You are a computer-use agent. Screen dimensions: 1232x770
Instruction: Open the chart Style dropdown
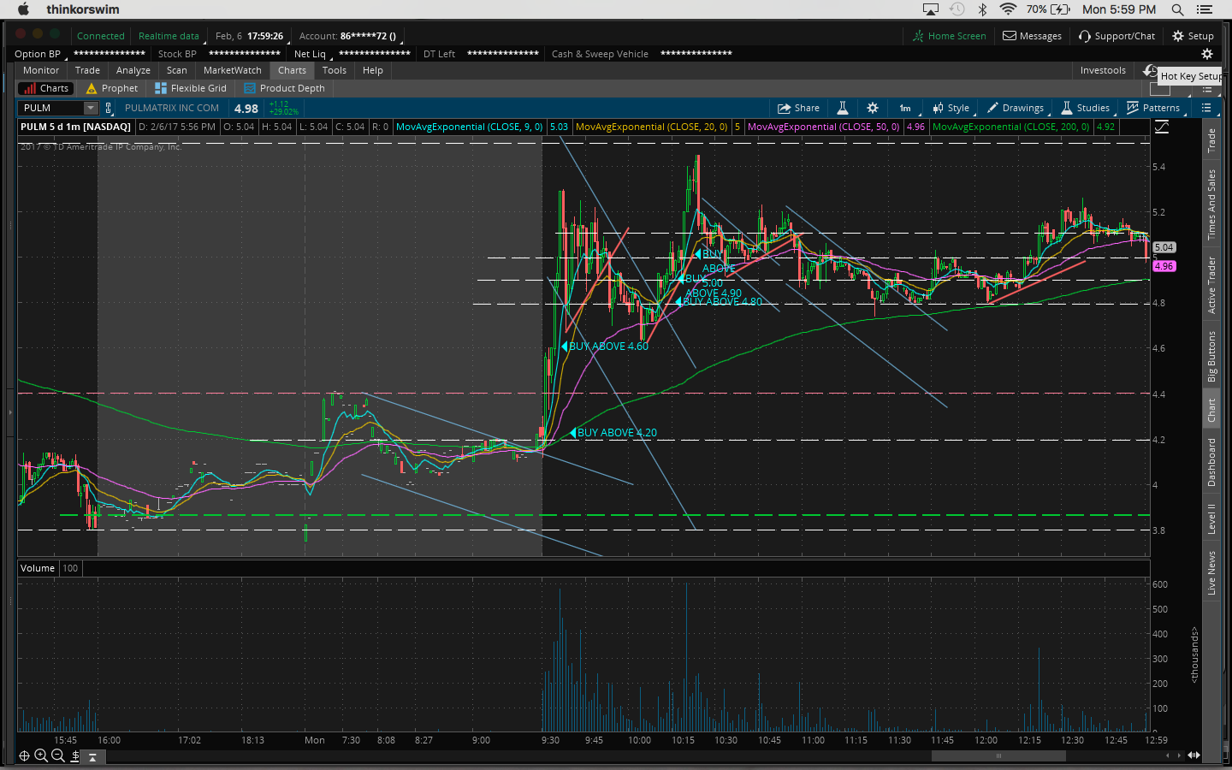(x=951, y=108)
